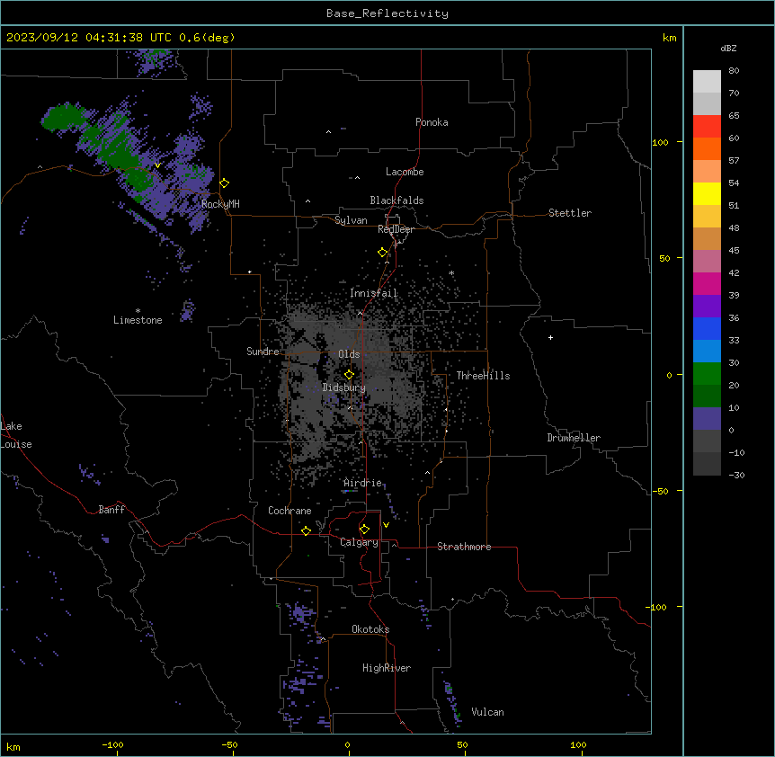The width and height of the screenshot is (775, 757).
Task: Click the Airdrie city label
Action: click(363, 483)
